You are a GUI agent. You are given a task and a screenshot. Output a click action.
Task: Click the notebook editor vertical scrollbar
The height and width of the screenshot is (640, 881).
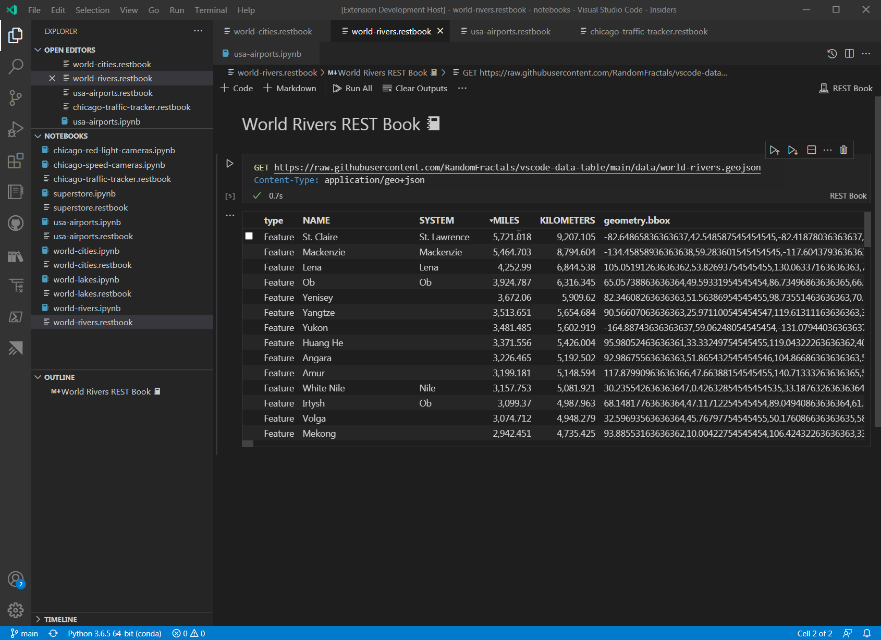(877, 261)
